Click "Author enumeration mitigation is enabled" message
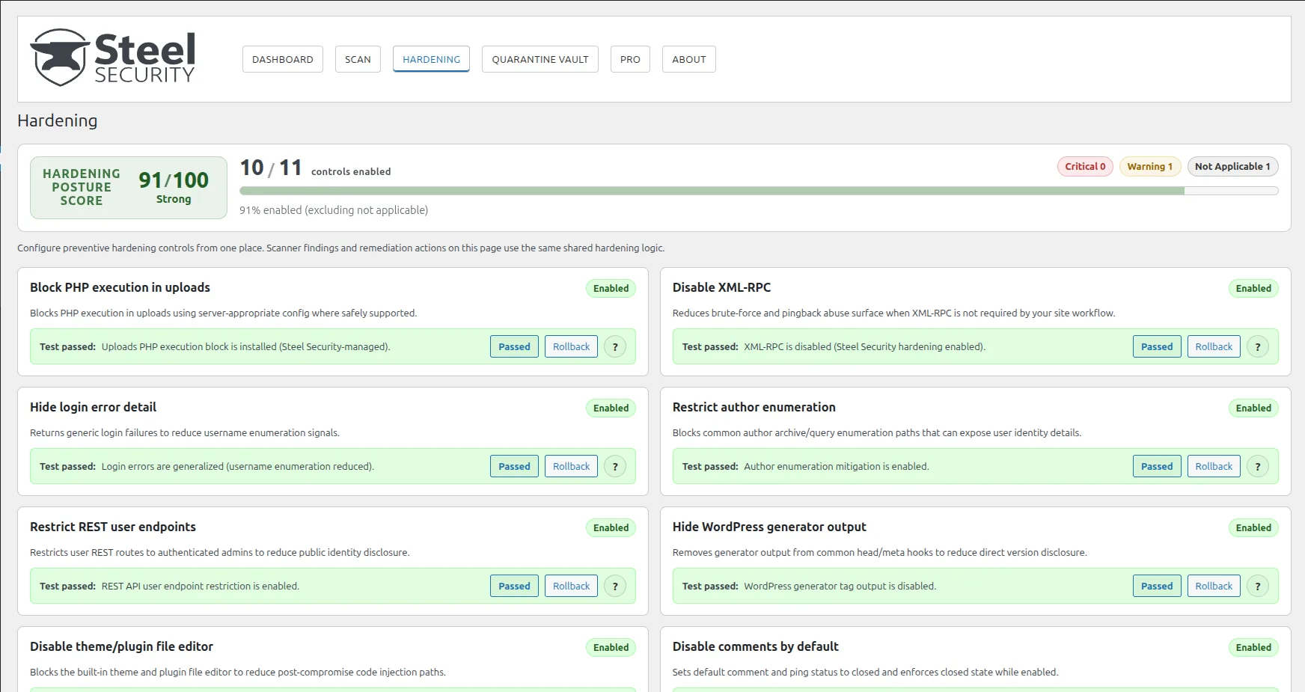This screenshot has height=692, width=1305. (837, 466)
